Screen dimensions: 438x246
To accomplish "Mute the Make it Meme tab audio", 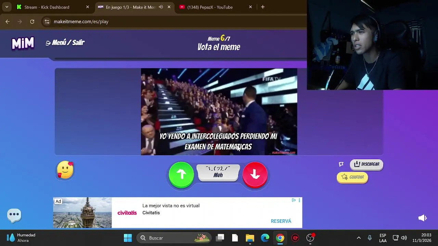I will [x=161, y=7].
